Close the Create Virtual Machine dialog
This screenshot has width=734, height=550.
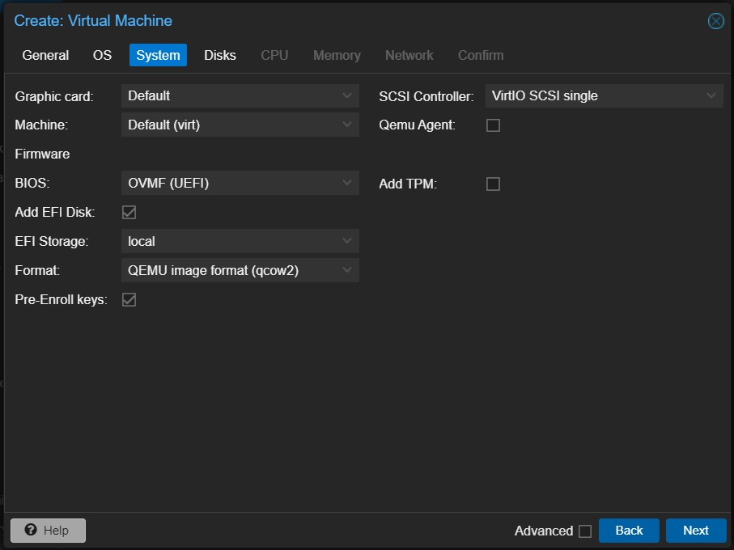[x=715, y=21]
